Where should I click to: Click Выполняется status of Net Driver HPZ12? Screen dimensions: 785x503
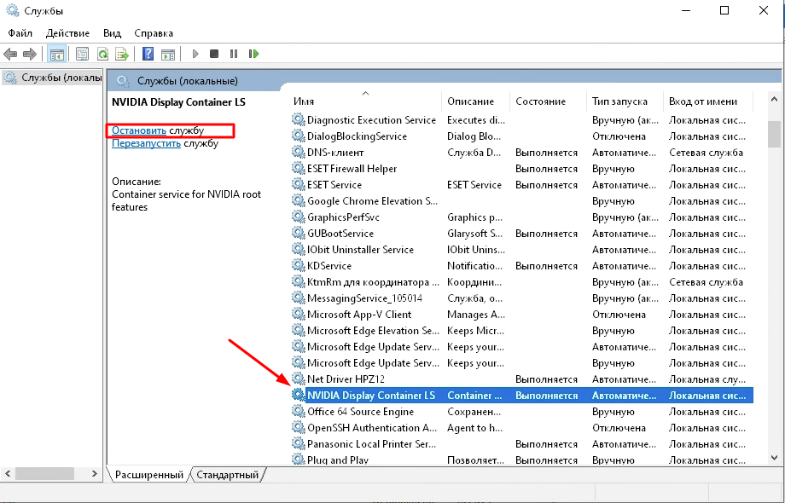546,379
